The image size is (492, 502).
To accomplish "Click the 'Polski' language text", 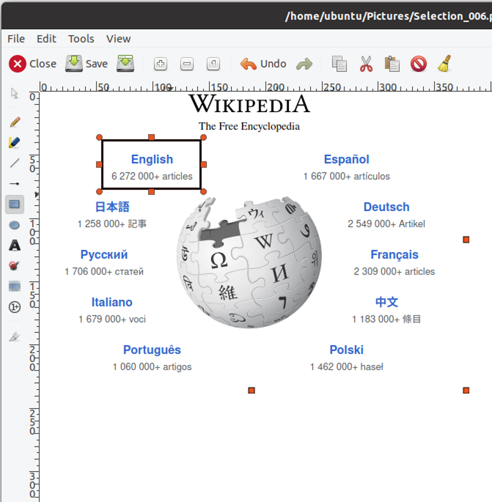I will (x=347, y=349).
